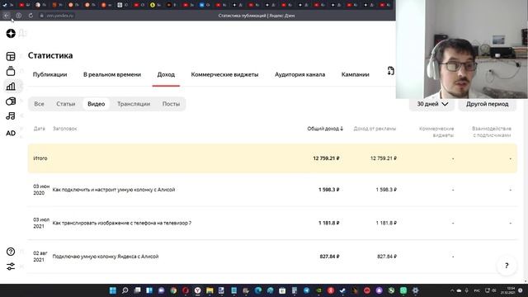The image size is (528, 297).
Task: Open the taskbar search icon
Action: pos(125,290)
